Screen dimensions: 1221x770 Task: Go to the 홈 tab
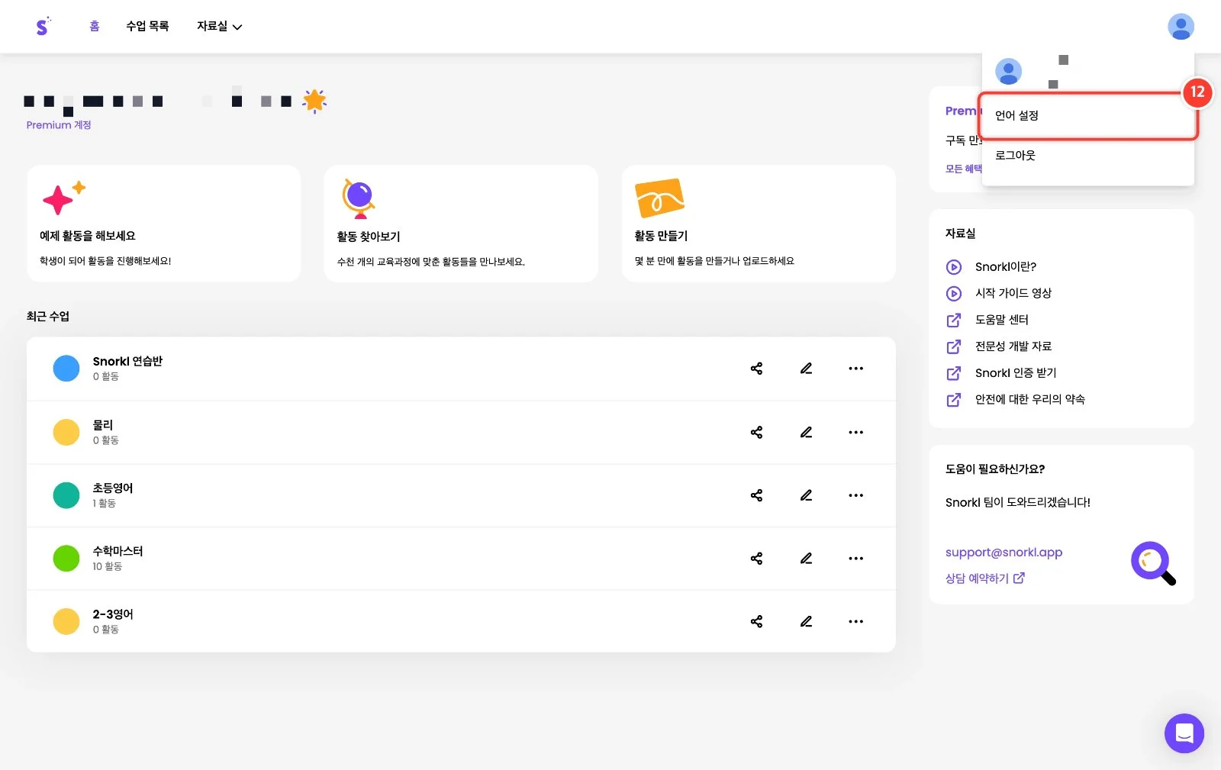(95, 26)
